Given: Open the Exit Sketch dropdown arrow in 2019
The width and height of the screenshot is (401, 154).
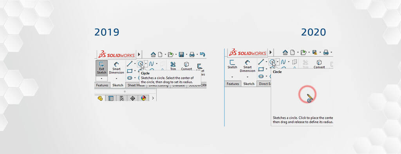Looking at the screenshot, I should [x=101, y=79].
